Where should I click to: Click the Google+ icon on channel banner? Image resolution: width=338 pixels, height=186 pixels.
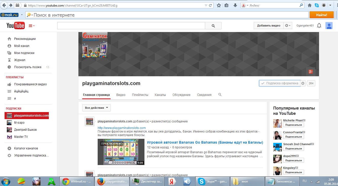coord(311,72)
